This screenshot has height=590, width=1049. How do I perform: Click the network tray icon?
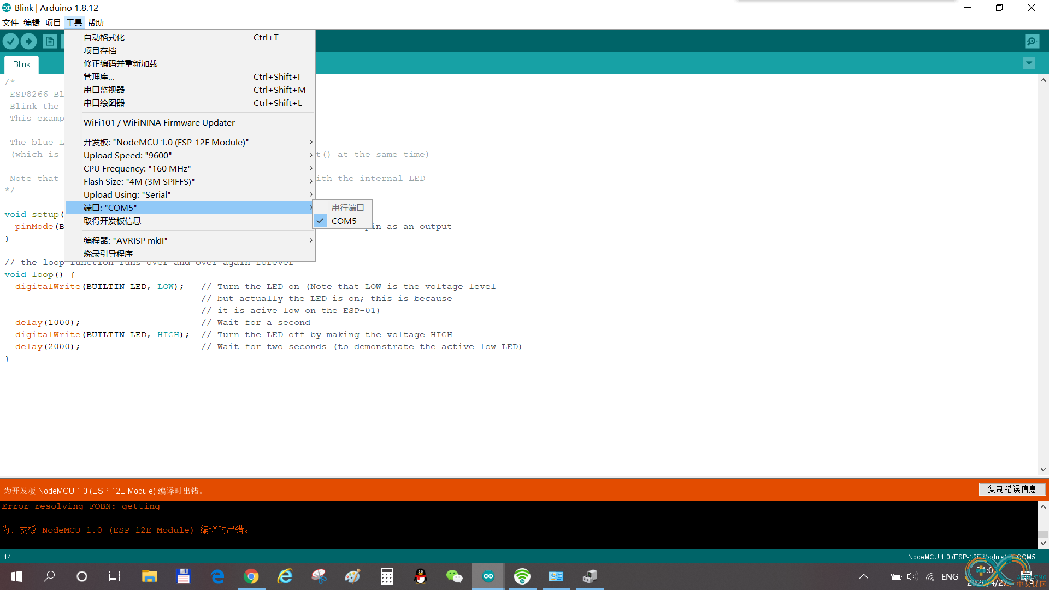930,576
